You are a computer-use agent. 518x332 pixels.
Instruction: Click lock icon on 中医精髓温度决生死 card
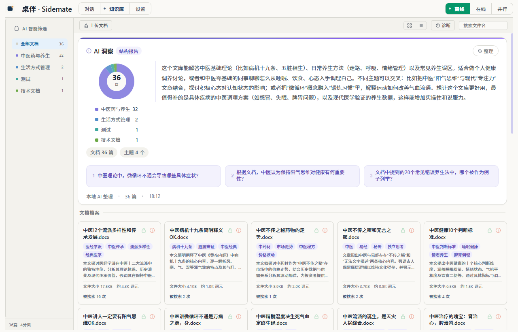coord(317,317)
